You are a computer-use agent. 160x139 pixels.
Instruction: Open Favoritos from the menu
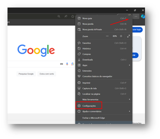tap(104, 43)
